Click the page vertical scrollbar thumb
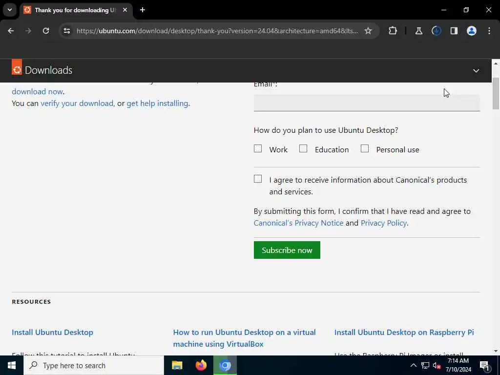The width and height of the screenshot is (500, 375). pyautogui.click(x=496, y=93)
